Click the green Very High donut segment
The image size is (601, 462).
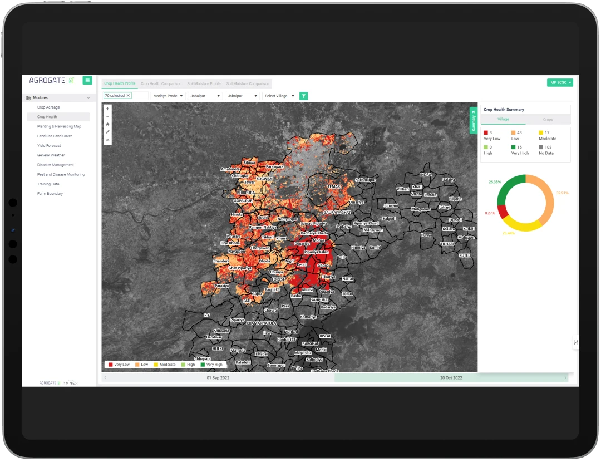(x=508, y=187)
